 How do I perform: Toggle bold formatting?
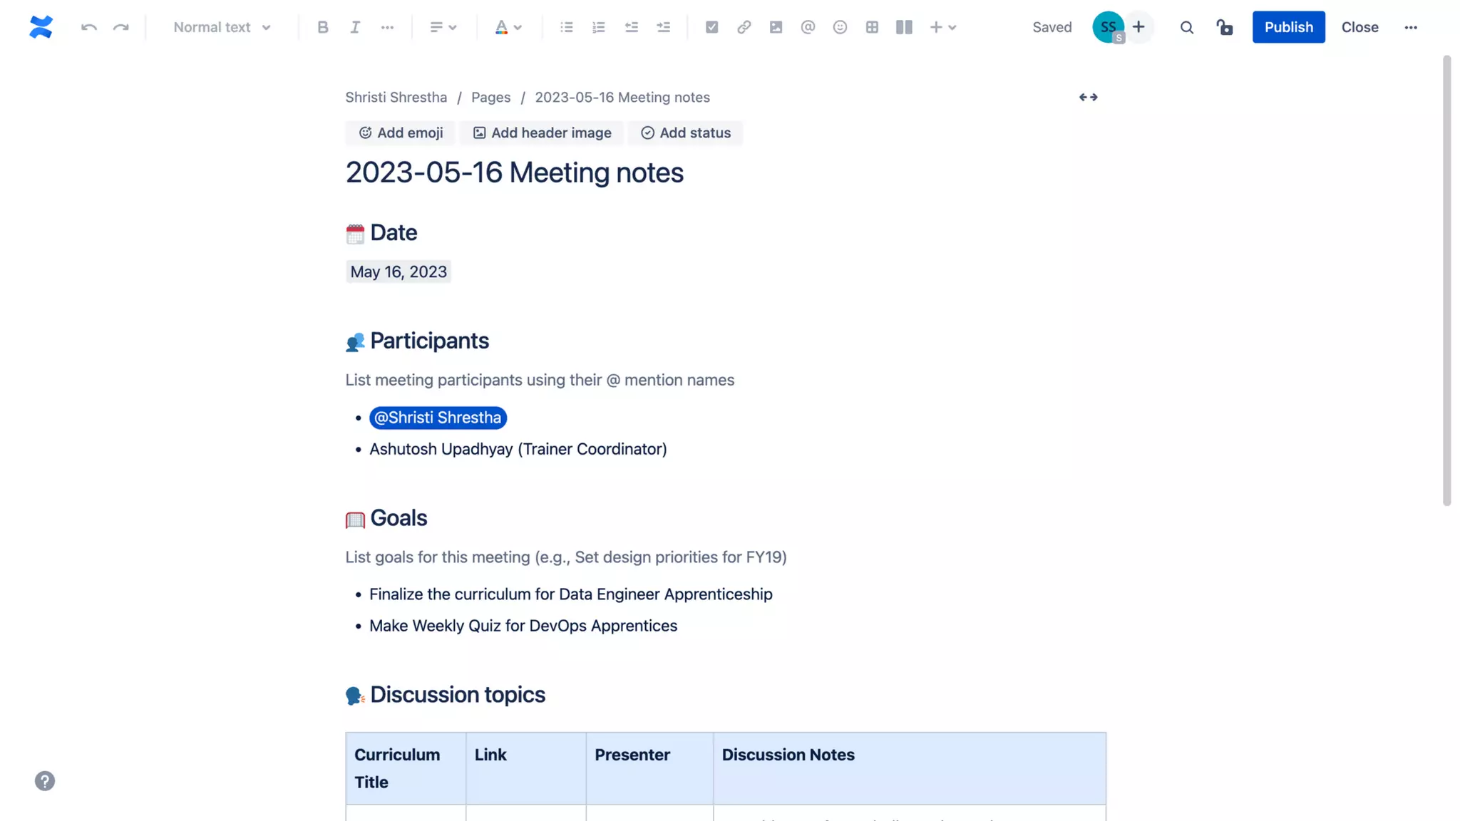pos(323,27)
